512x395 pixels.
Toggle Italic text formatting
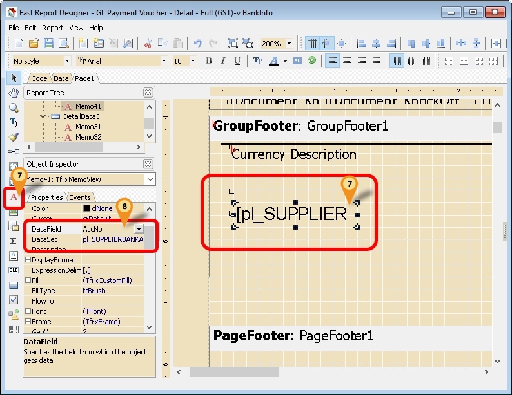[223, 61]
